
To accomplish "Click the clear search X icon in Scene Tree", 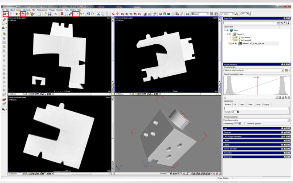I will click(278, 23).
